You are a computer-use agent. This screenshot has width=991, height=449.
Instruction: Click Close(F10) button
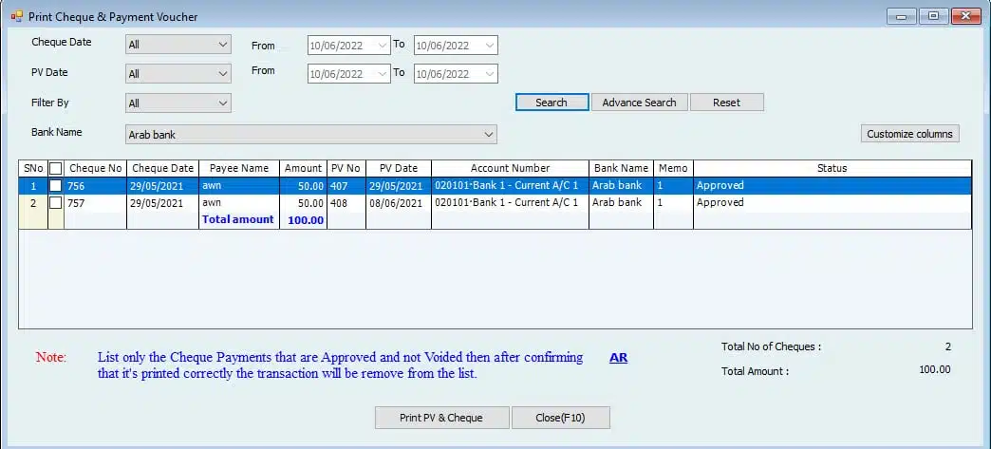click(x=561, y=418)
